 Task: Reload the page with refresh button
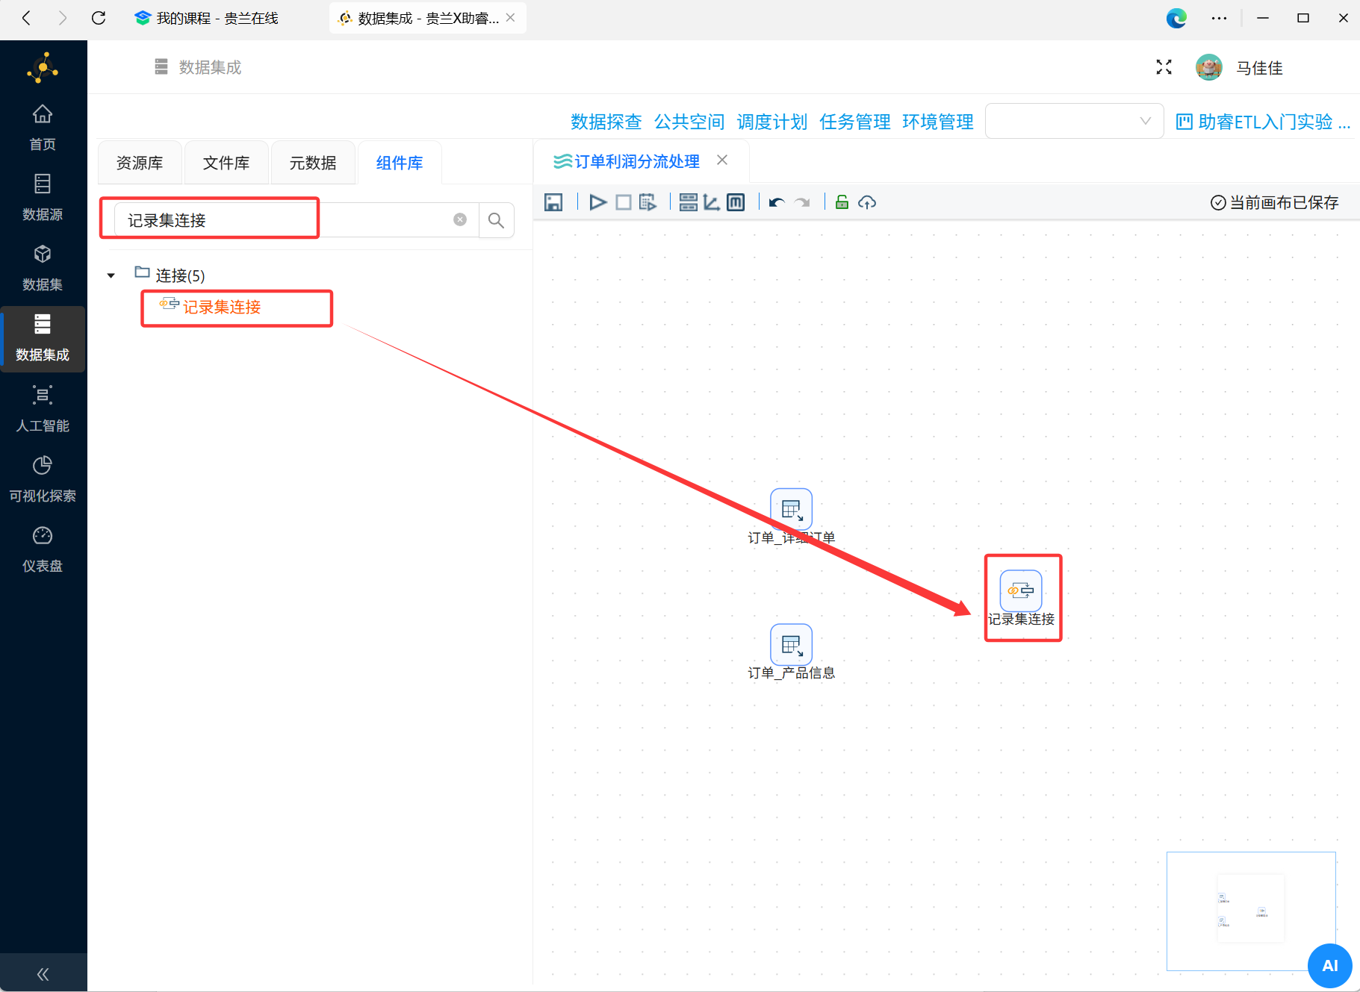click(98, 18)
